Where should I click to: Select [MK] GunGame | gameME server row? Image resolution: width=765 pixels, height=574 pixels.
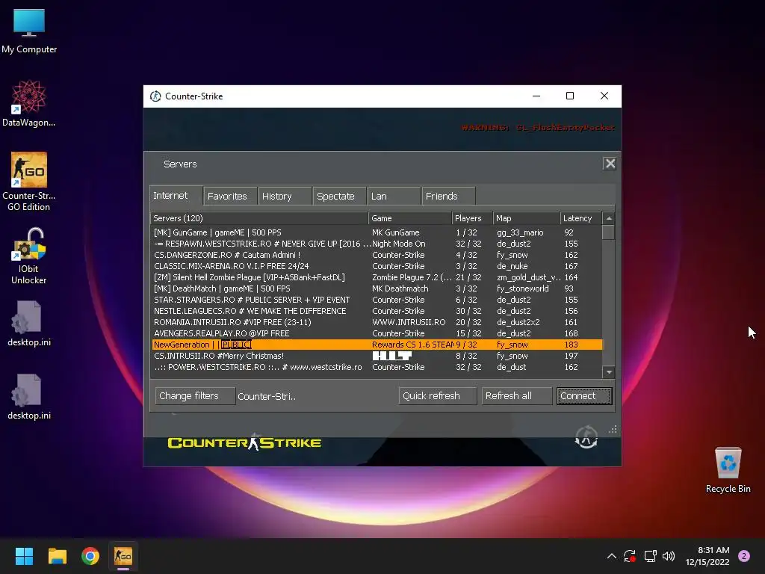377,232
